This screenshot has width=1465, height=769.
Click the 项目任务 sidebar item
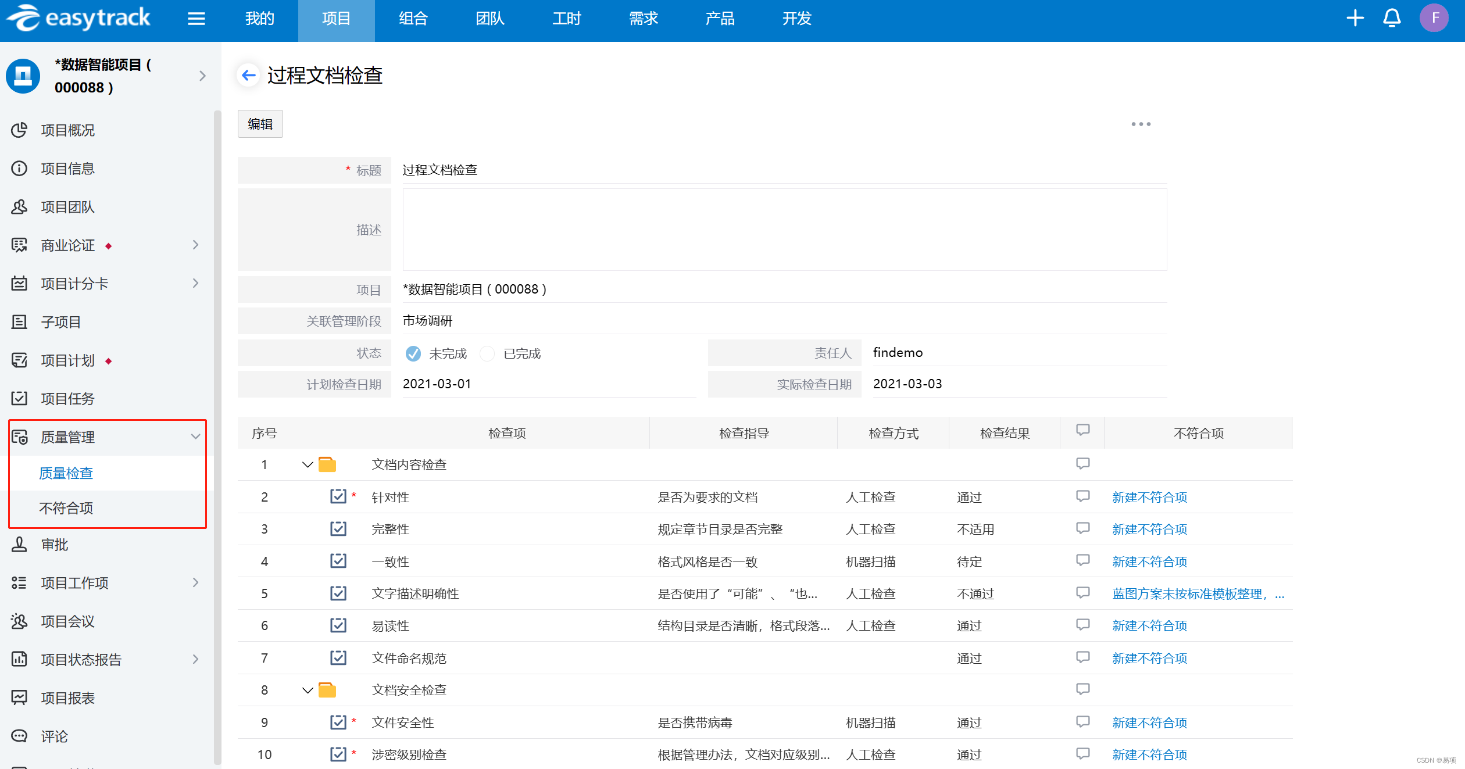click(68, 399)
